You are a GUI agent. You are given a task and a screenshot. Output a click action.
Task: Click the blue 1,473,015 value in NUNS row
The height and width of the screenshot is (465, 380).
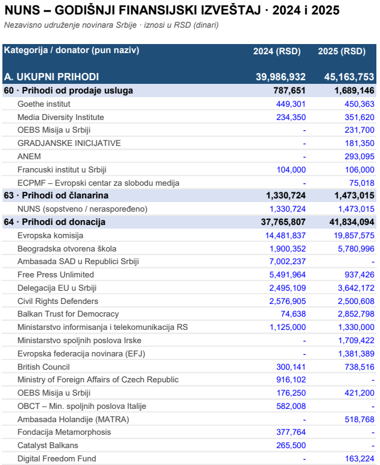(356, 209)
